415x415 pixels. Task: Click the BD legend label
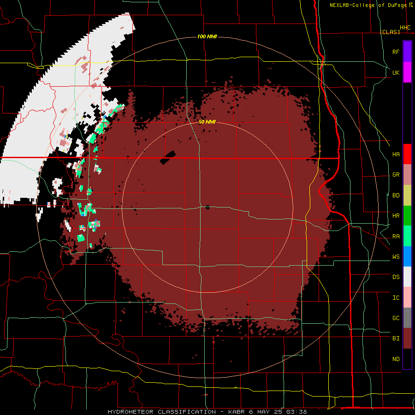click(396, 196)
